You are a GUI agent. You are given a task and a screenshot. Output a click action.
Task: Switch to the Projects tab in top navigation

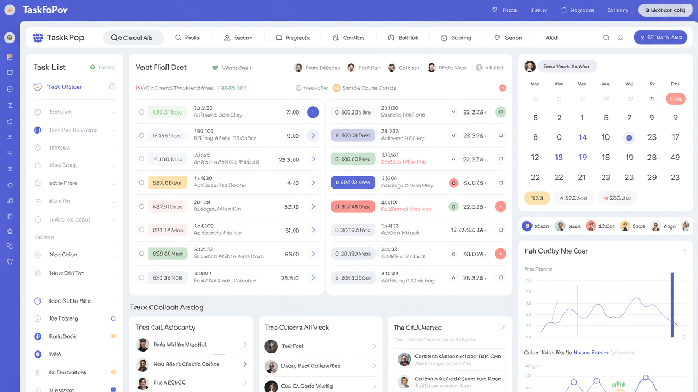(x=293, y=37)
